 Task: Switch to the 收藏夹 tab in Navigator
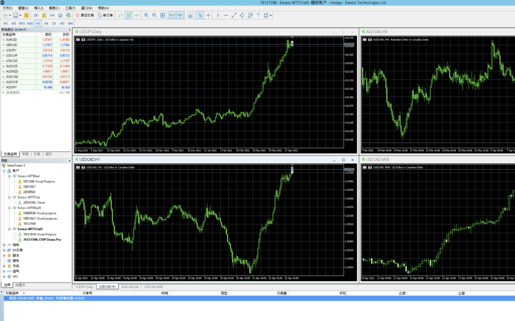(x=20, y=285)
